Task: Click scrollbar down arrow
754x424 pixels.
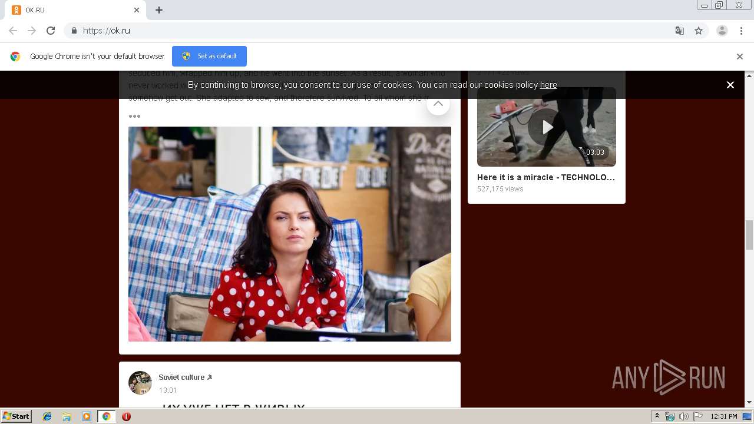Action: [x=749, y=403]
